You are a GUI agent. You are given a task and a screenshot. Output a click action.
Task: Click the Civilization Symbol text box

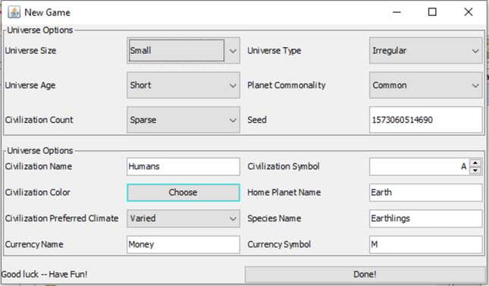tap(419, 166)
